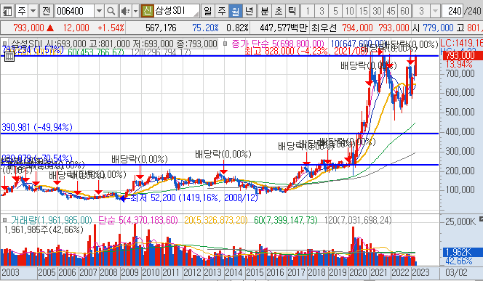The height and width of the screenshot is (281, 483).
Task: Click the 최우선 best quote label
Action: (324, 28)
